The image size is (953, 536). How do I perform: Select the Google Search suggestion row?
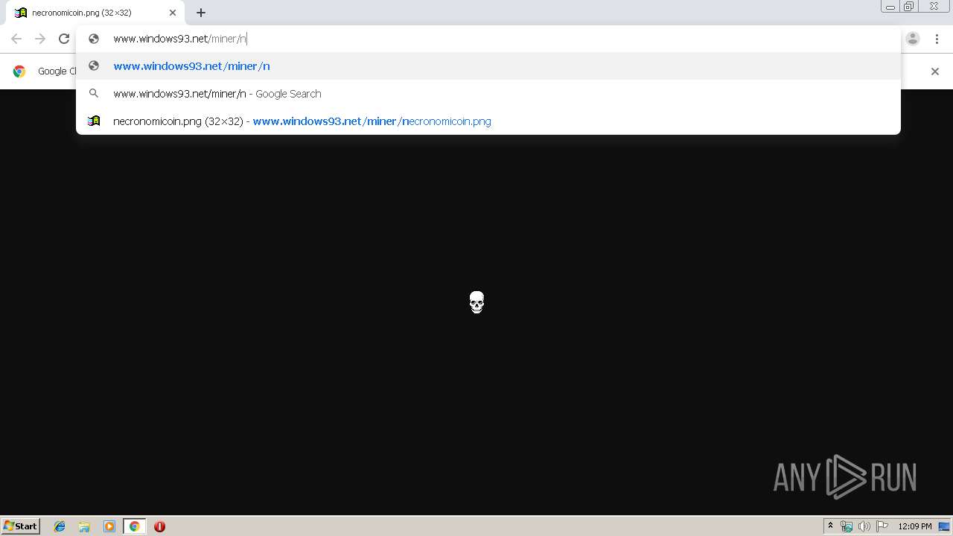(x=488, y=94)
